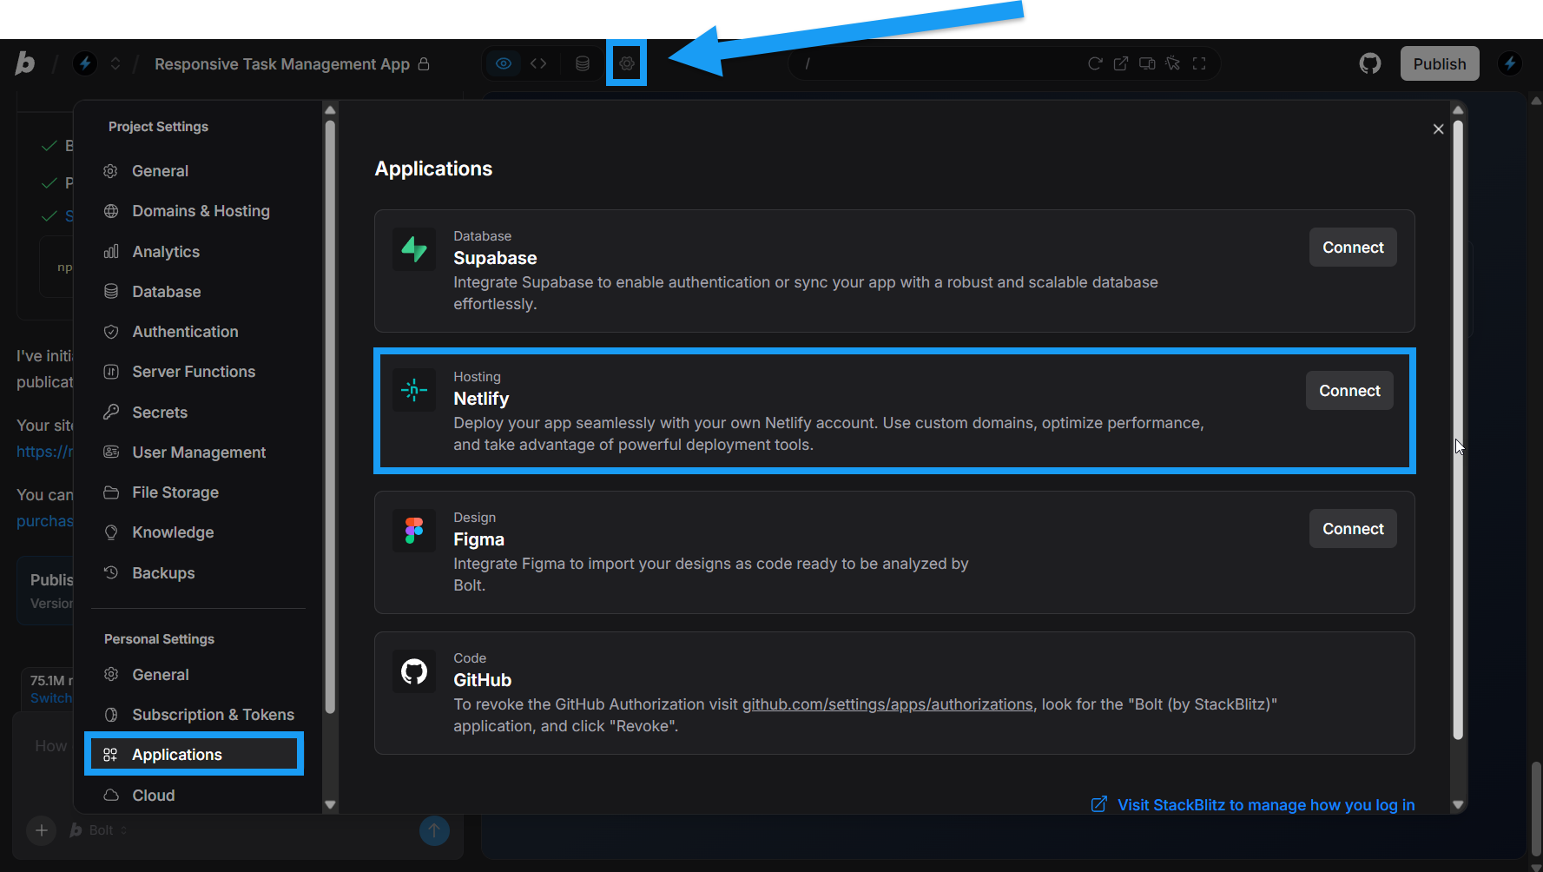Click the GitHub logo in Applications list
The height and width of the screenshot is (872, 1543).
click(414, 671)
